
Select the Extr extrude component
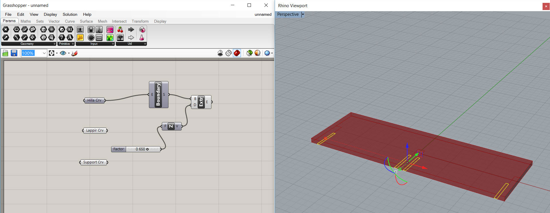pyautogui.click(x=201, y=102)
